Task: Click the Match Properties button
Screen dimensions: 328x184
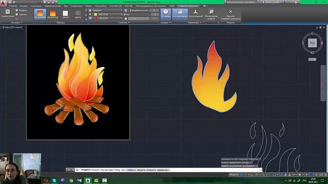Action: point(211,14)
